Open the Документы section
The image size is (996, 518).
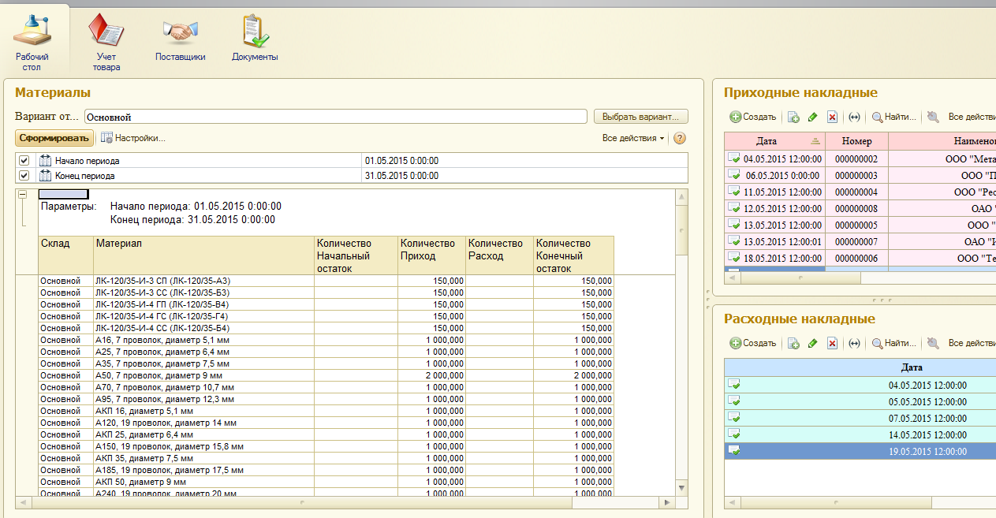[x=255, y=39]
